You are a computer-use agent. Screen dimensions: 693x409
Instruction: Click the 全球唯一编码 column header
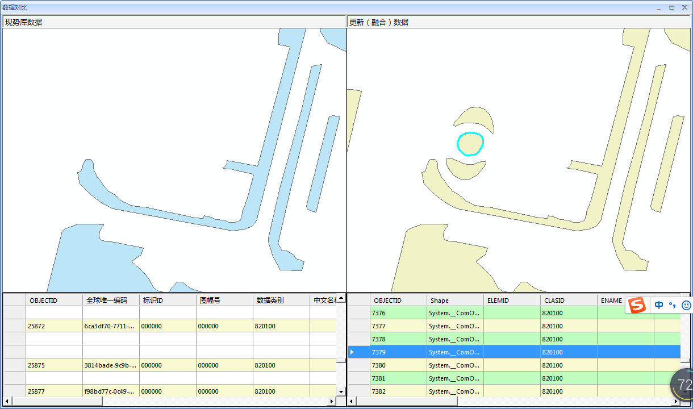pyautogui.click(x=111, y=300)
